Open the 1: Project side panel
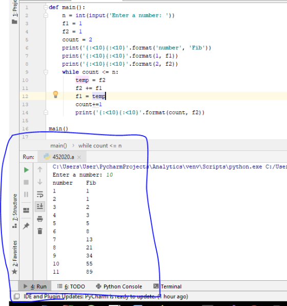The width and height of the screenshot is (287, 306). (15, 12)
